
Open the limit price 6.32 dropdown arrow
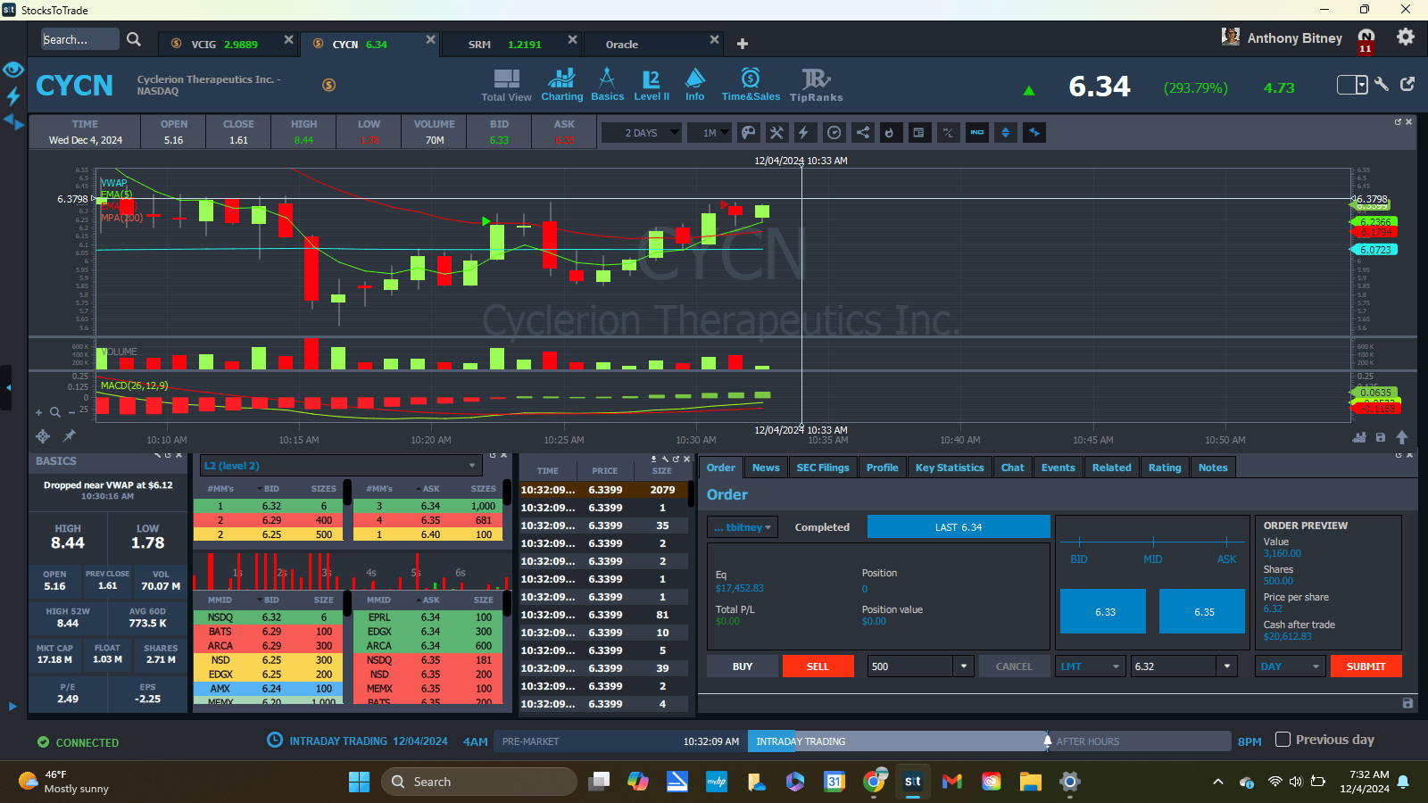(1227, 666)
